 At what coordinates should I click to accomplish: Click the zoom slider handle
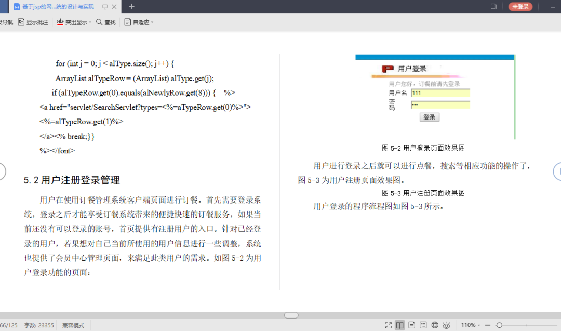coord(500,325)
